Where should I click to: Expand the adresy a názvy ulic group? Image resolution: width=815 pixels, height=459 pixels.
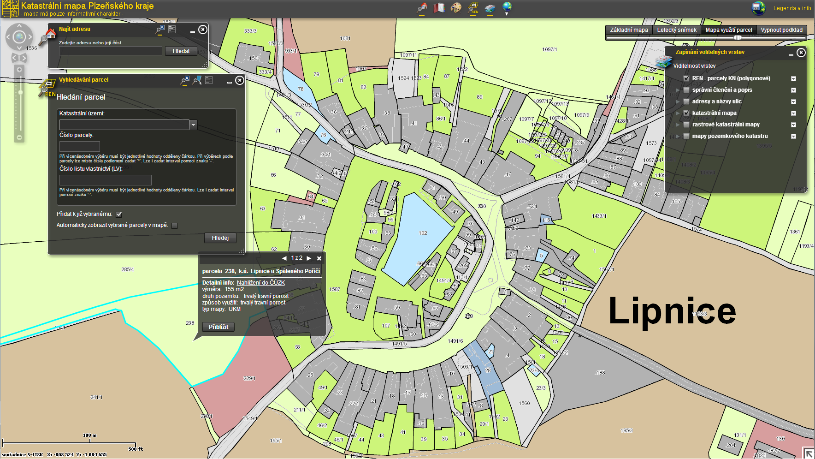pyautogui.click(x=678, y=101)
